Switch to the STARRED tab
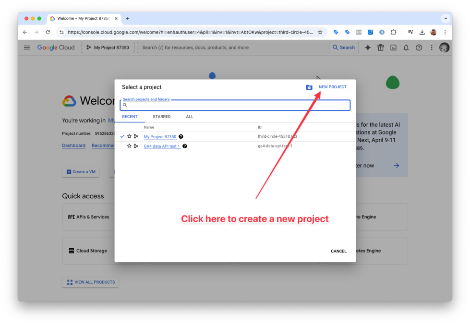Screen dimensions: 470x325 pyautogui.click(x=162, y=117)
